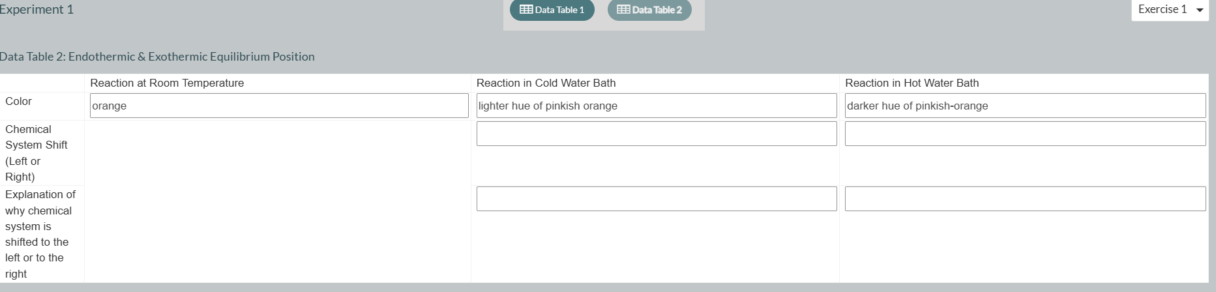Switch to the Data Table 2 tab
The image size is (1216, 292).
coord(649,10)
